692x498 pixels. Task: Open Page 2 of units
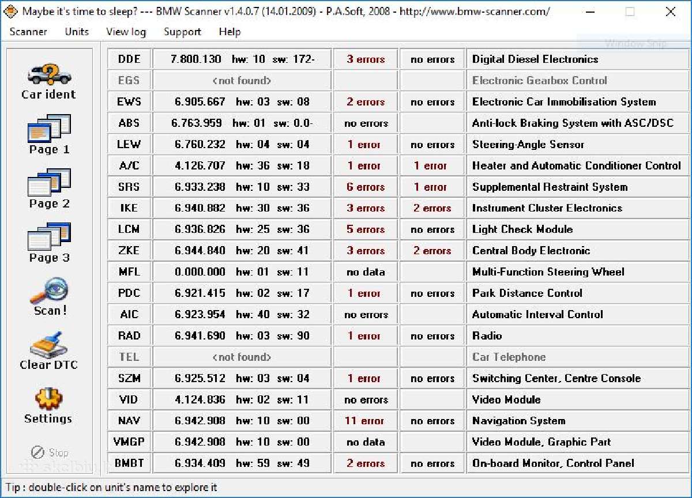49,189
